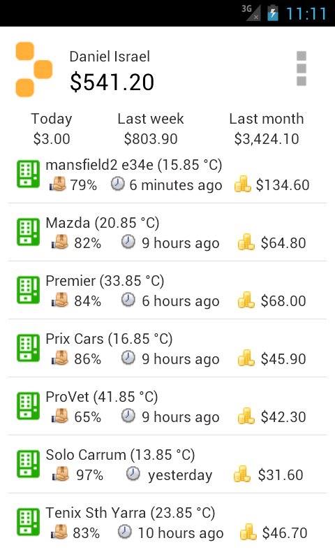The width and height of the screenshot is (335, 559).
Task: Open the Premier (33.85 °C) machine entry
Action: pyautogui.click(x=167, y=290)
